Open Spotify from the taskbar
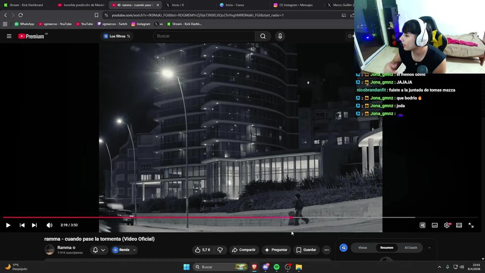Screen dimensions: 485x273 (x=277, y=267)
